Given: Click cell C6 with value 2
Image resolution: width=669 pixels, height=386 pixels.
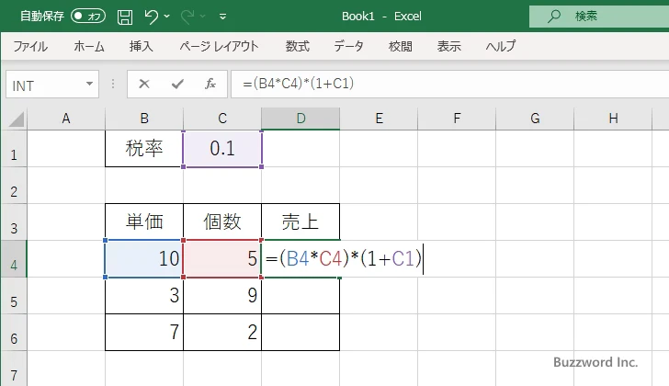Looking at the screenshot, I should click(222, 333).
